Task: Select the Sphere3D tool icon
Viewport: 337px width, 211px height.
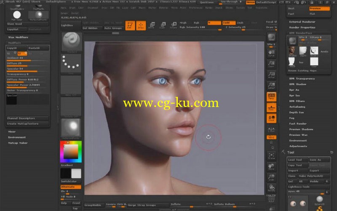Action: pyautogui.click(x=320, y=200)
